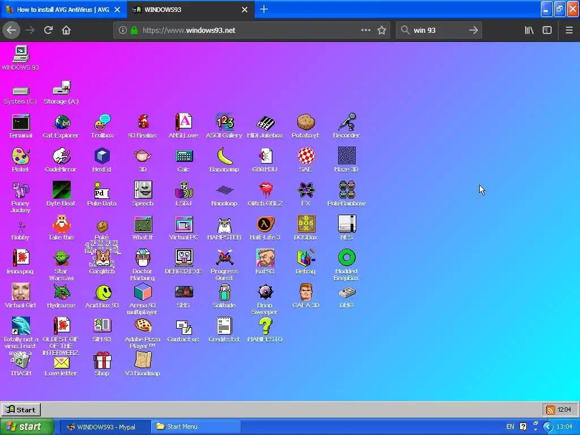
Task: Launch HexEd cube icon
Action: pyautogui.click(x=102, y=160)
